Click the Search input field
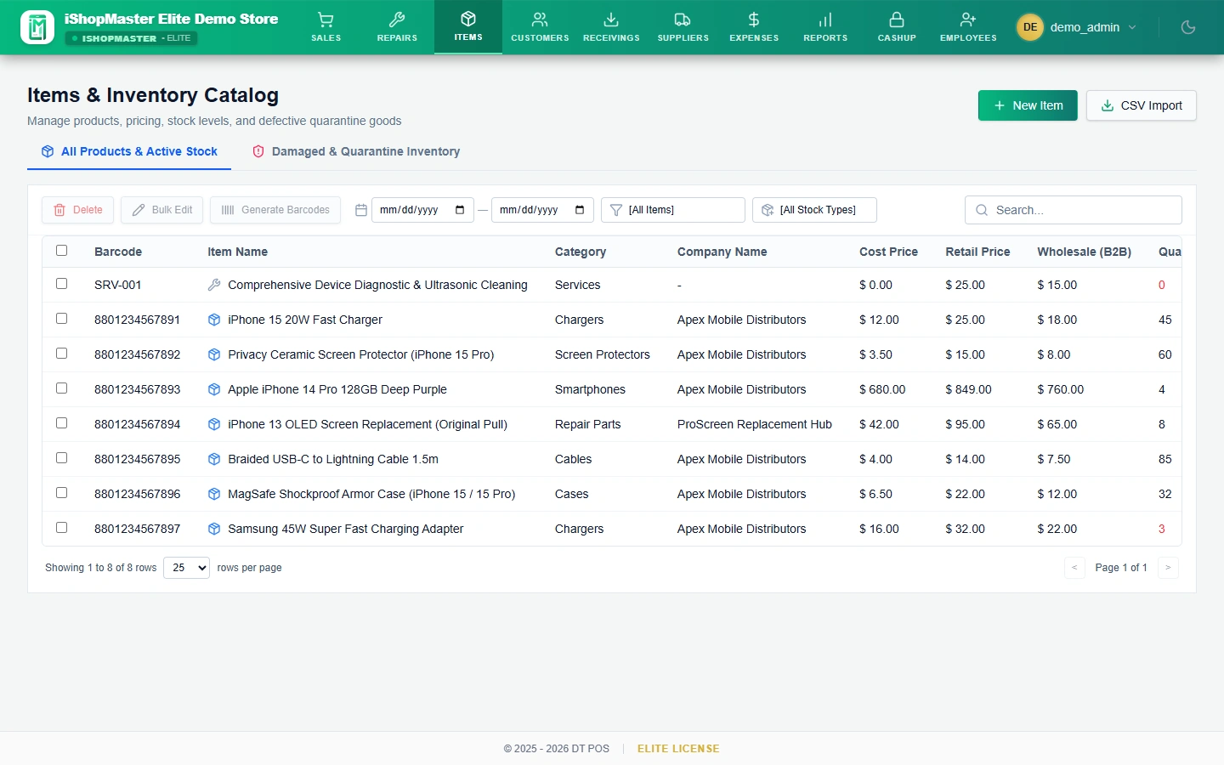The image size is (1224, 765). 1074,210
